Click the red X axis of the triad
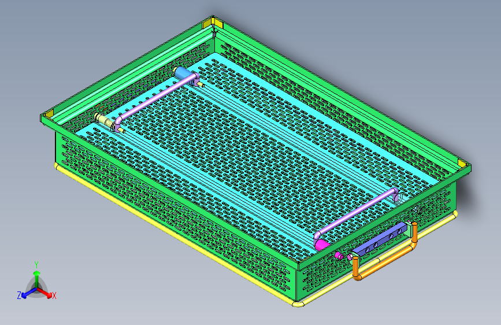 coord(46,293)
